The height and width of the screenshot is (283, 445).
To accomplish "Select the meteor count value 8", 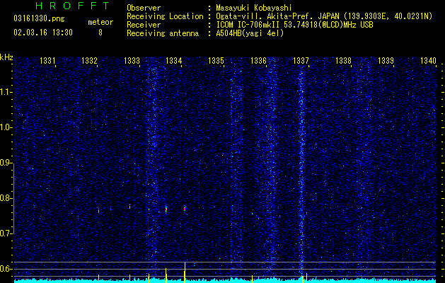I will coord(100,33).
